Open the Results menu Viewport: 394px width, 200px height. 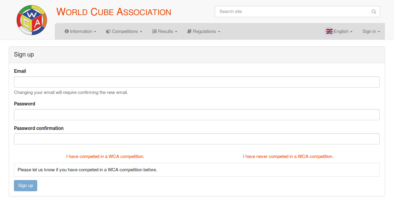(165, 31)
